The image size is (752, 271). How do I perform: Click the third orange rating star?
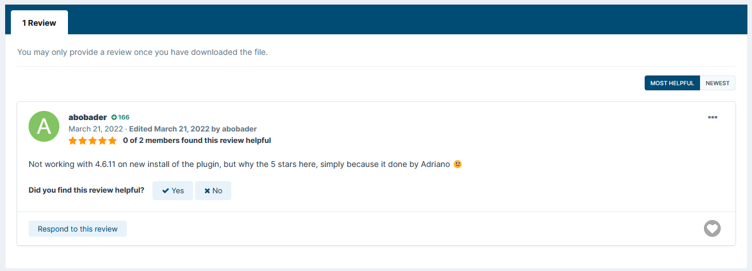click(x=93, y=140)
